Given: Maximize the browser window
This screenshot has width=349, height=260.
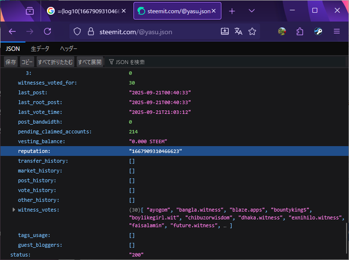Looking at the screenshot, I should click(315, 10).
